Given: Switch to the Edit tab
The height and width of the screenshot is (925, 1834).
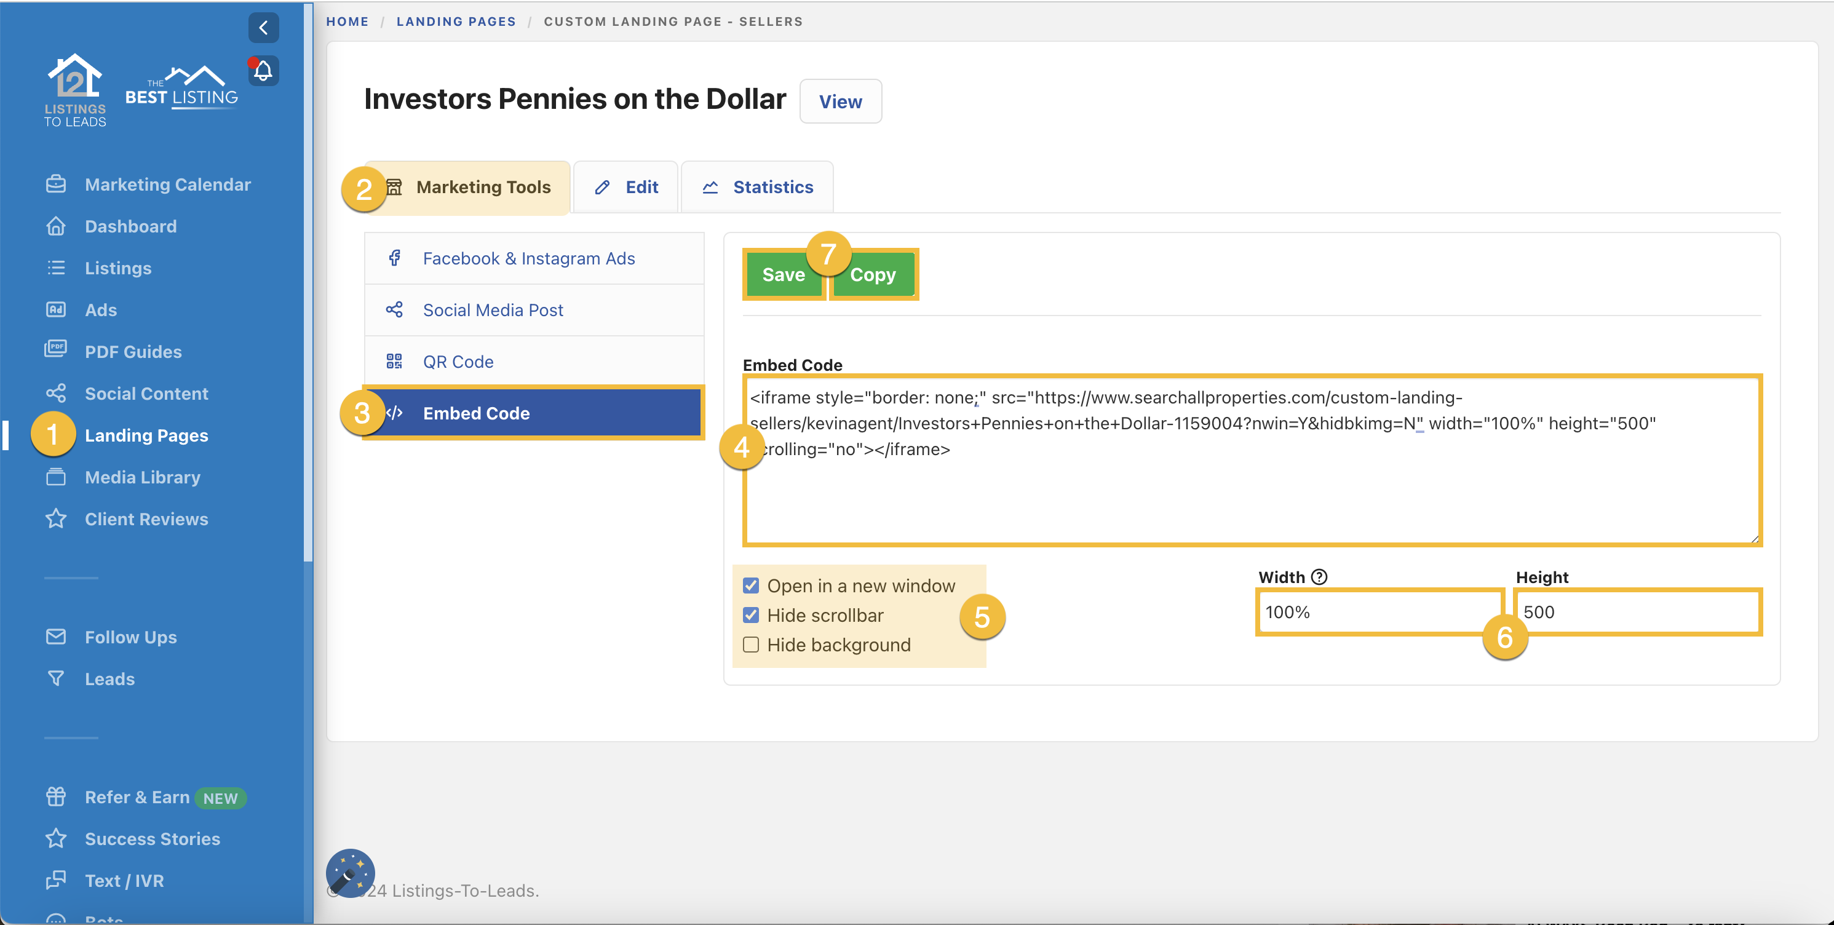Looking at the screenshot, I should [626, 186].
